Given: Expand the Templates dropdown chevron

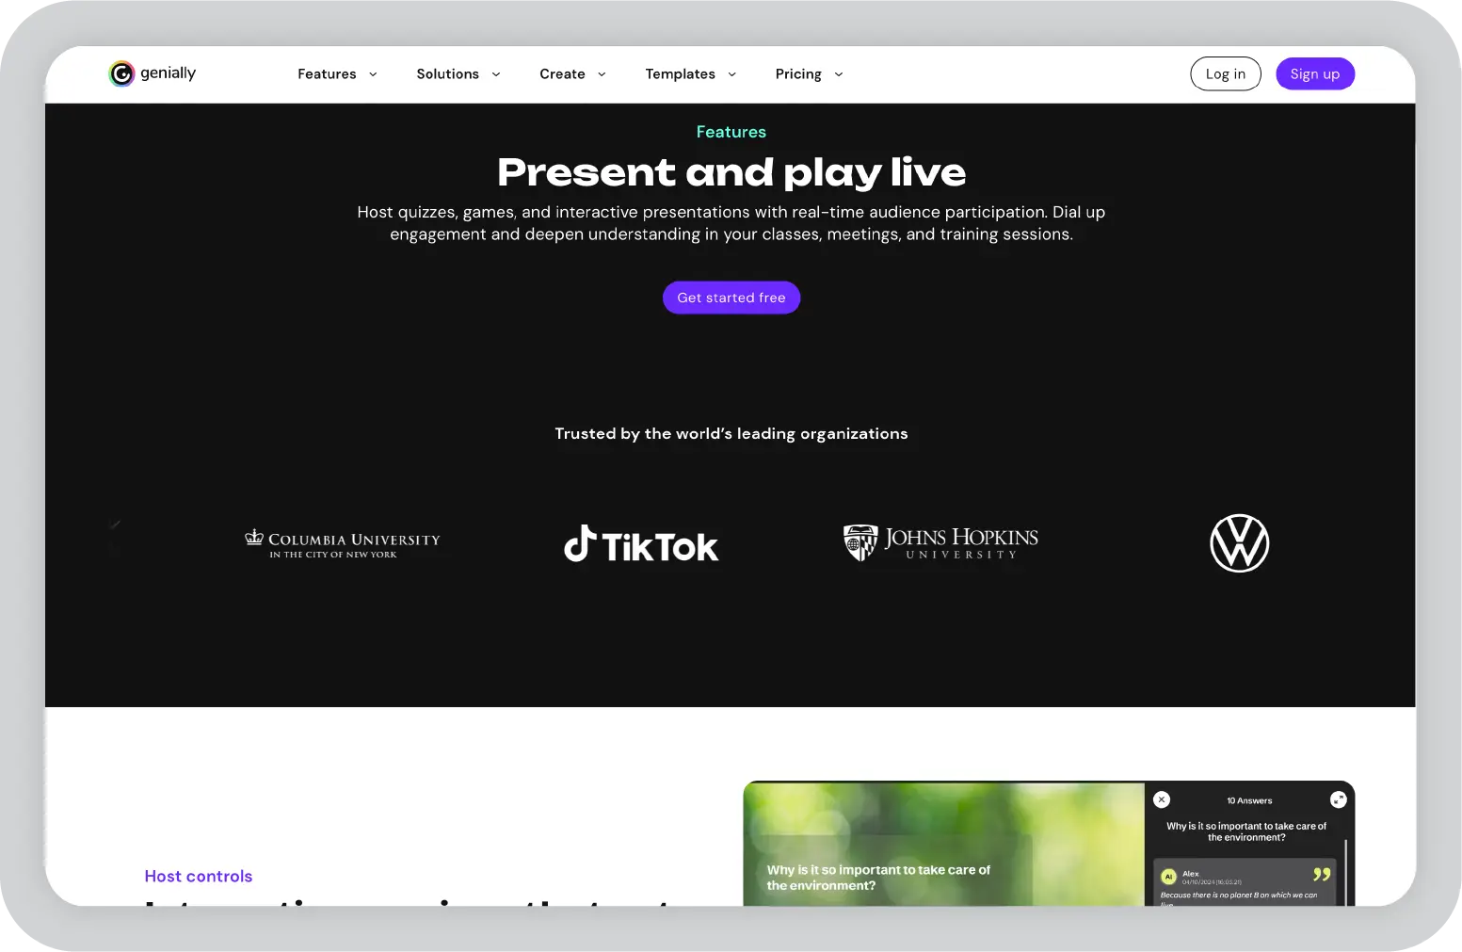Looking at the screenshot, I should pyautogui.click(x=731, y=74).
